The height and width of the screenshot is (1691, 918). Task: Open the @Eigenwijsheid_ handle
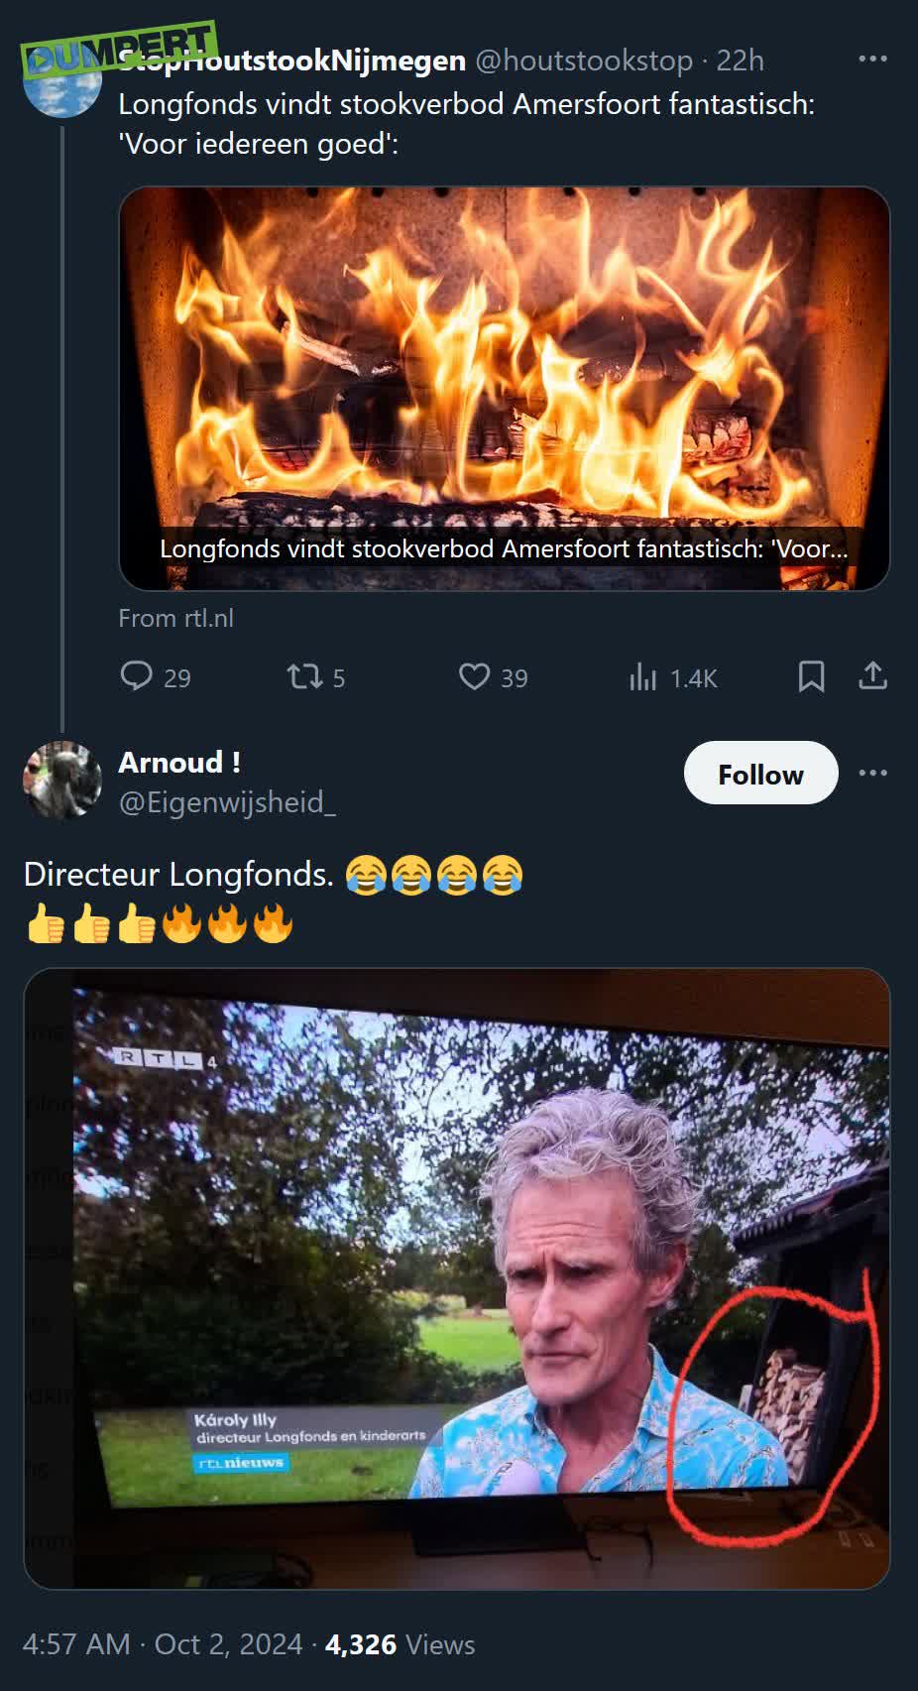click(x=227, y=801)
